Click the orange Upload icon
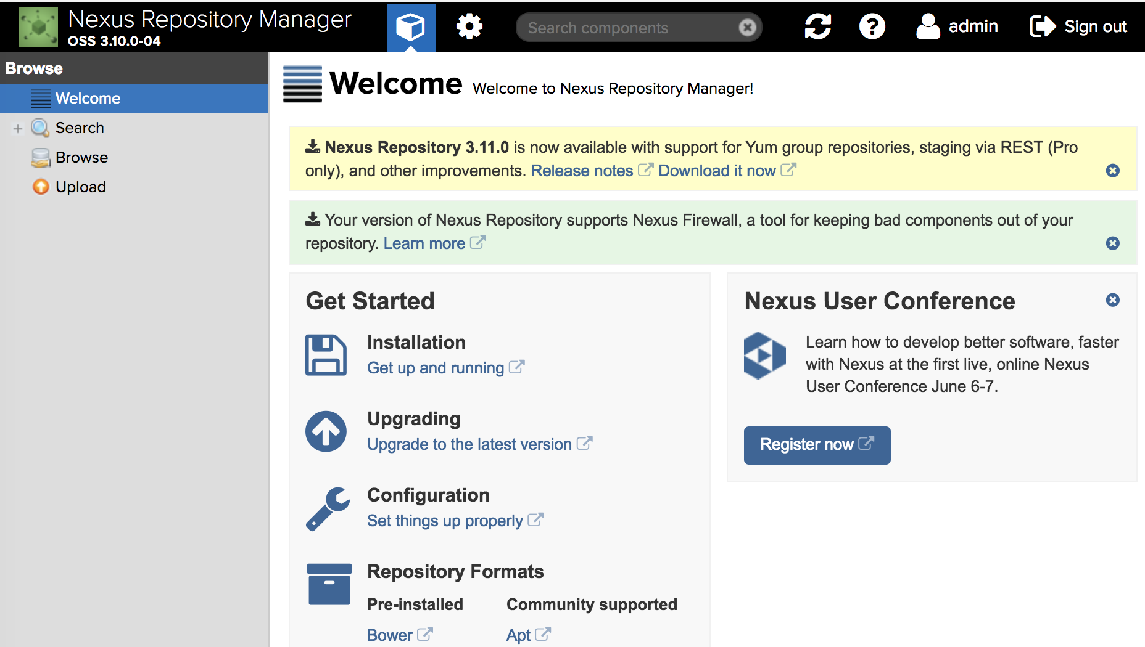 click(41, 187)
